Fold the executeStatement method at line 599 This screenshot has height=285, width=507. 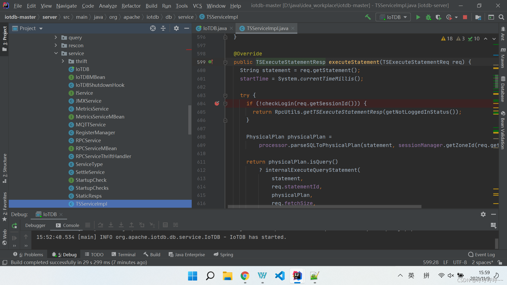point(225,62)
